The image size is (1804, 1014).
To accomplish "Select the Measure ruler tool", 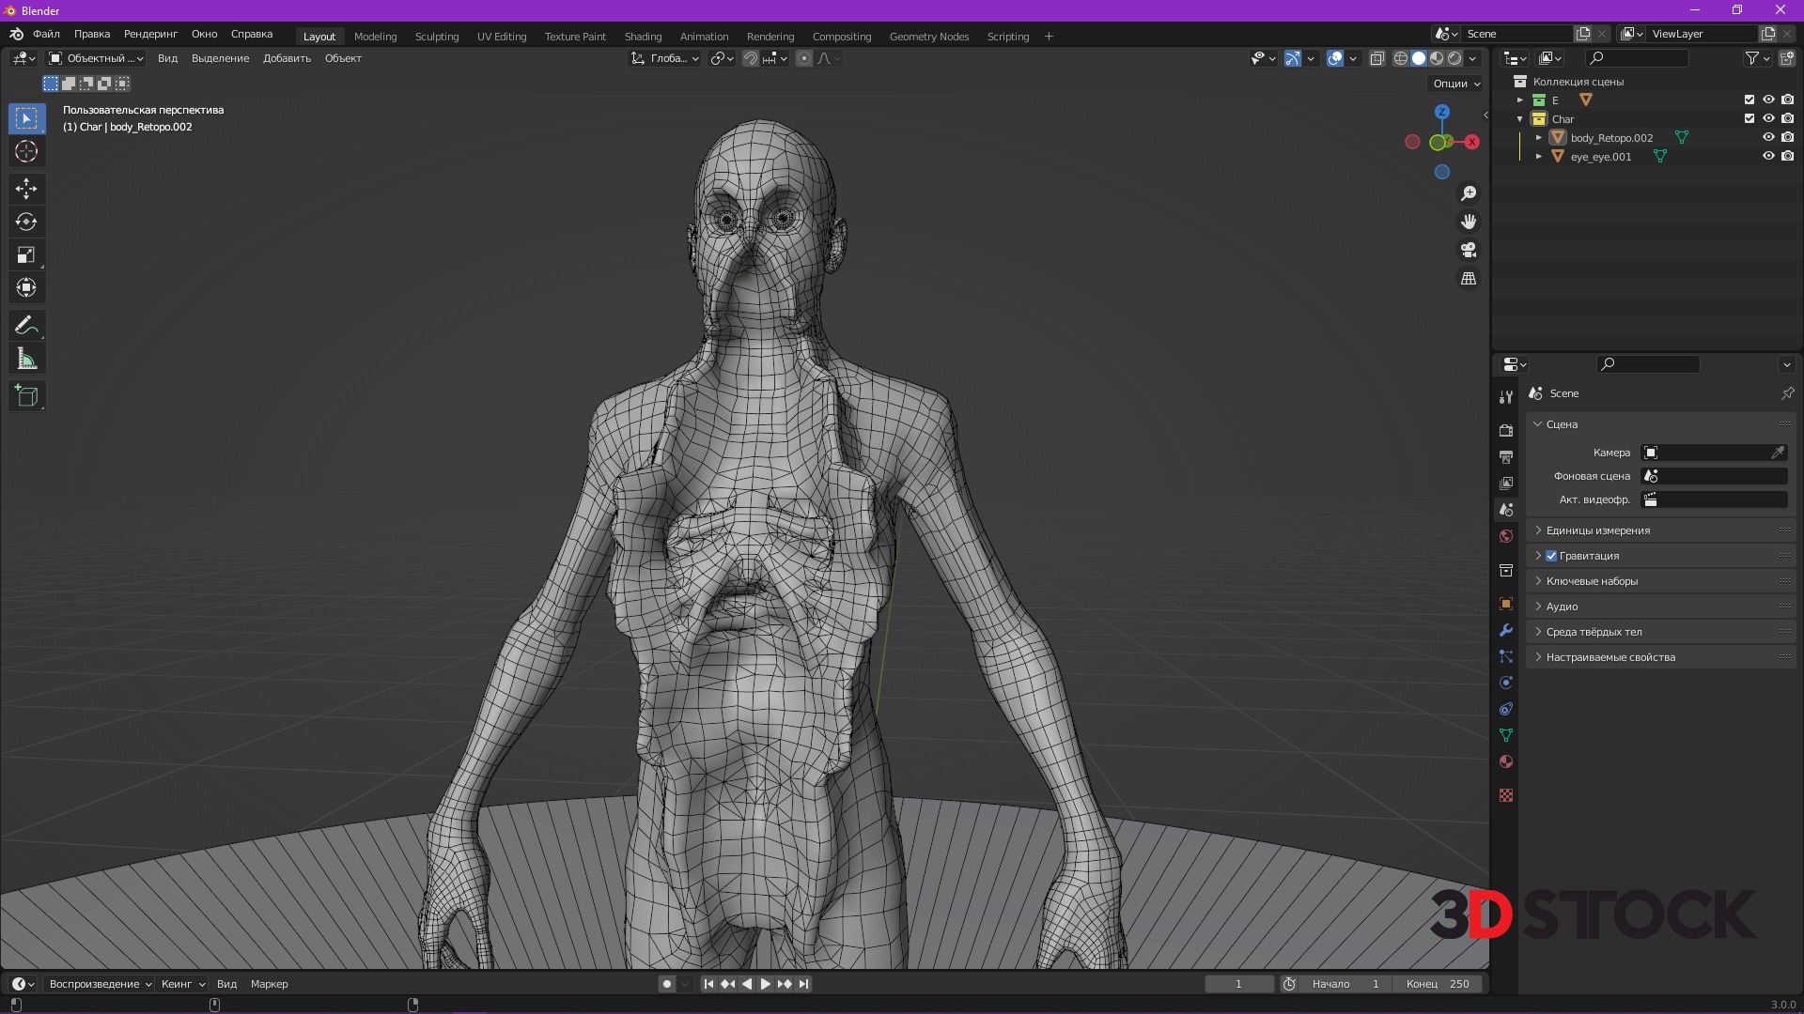I will tap(26, 360).
